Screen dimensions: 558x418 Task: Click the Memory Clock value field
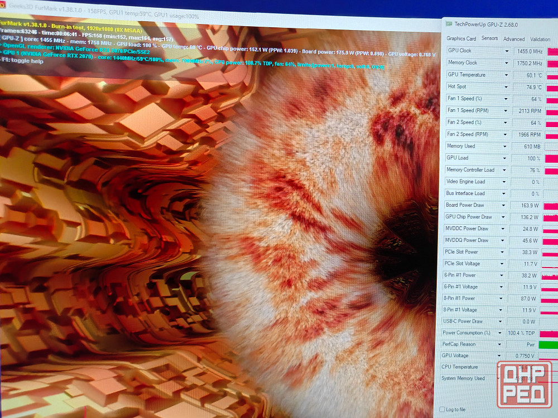tap(528, 63)
